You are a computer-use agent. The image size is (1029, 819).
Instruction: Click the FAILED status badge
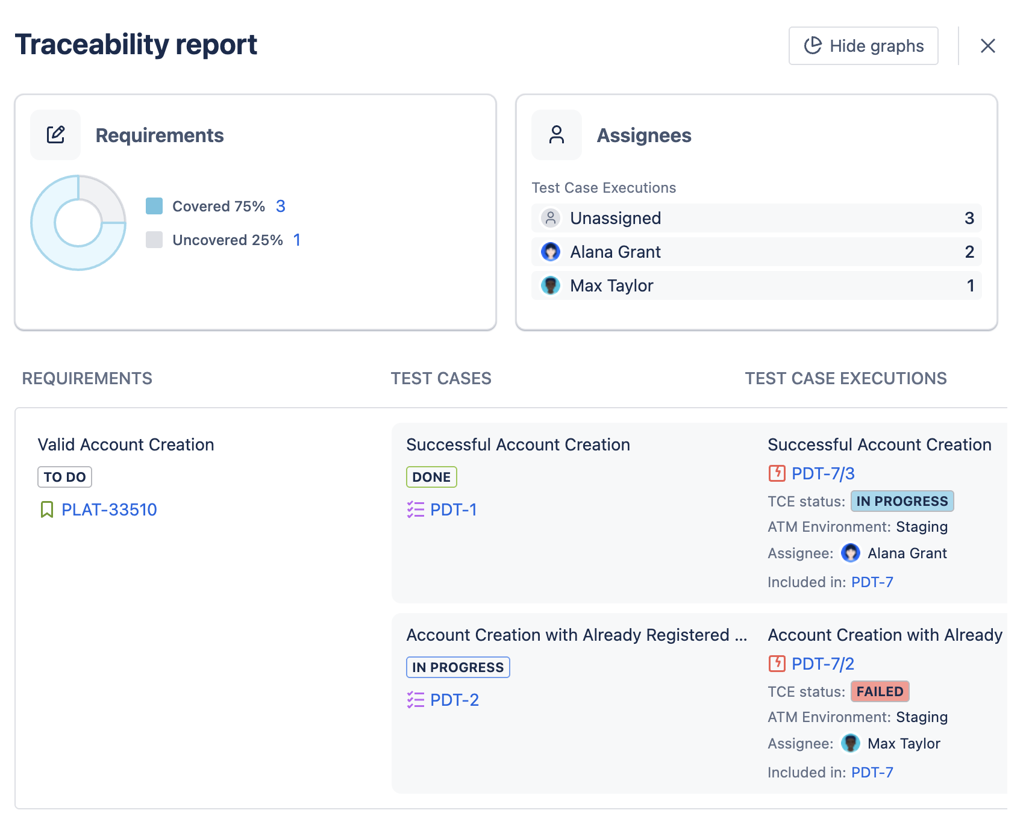pos(879,691)
